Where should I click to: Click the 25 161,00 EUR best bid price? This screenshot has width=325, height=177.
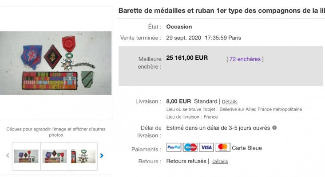[187, 58]
